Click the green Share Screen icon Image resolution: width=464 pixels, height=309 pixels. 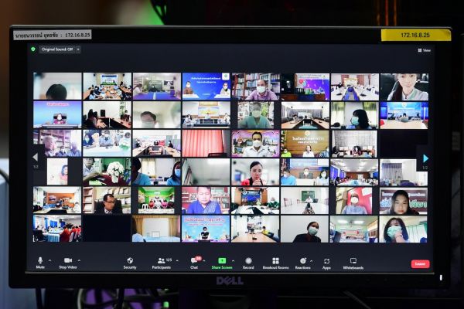pos(222,261)
